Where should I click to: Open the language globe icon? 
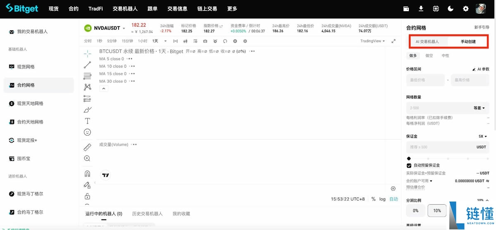pyautogui.click(x=436, y=9)
